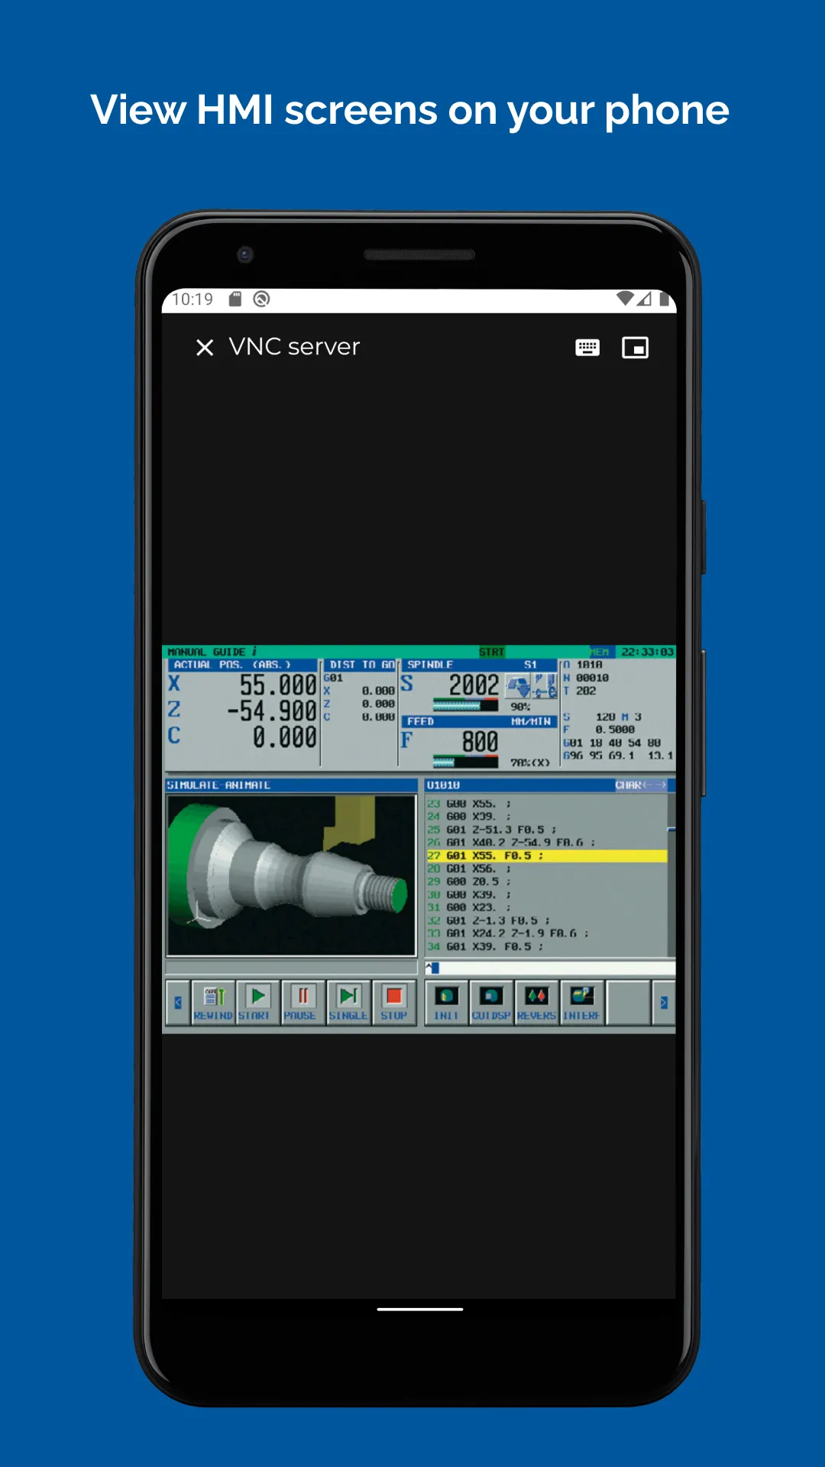This screenshot has height=1467, width=825.
Task: Click the 3D workpiece animation view
Action: (x=292, y=876)
